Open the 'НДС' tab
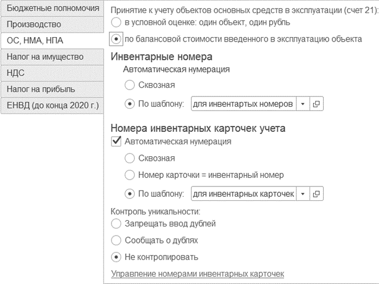Image resolution: width=379 pixels, height=284 pixels. (52, 73)
